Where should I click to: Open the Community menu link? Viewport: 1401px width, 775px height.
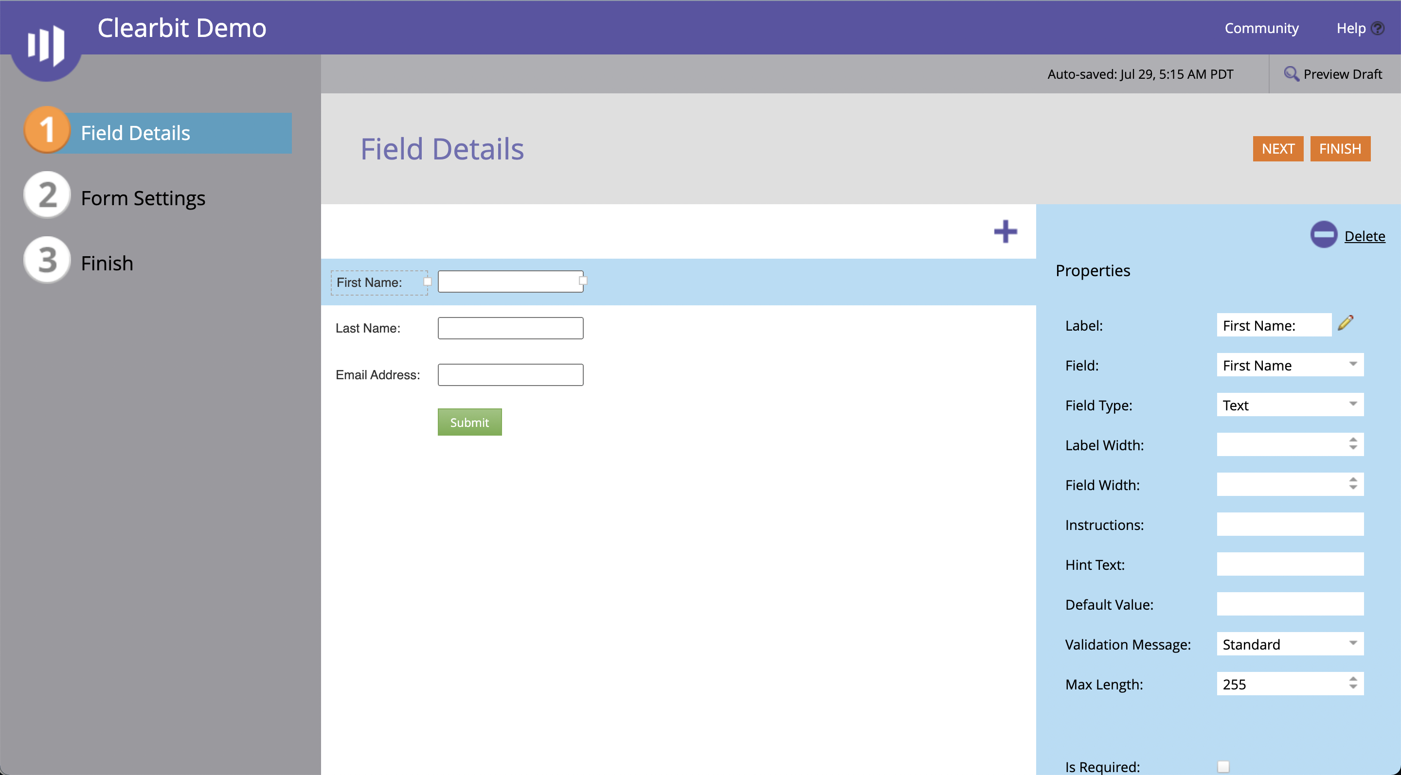pos(1261,28)
